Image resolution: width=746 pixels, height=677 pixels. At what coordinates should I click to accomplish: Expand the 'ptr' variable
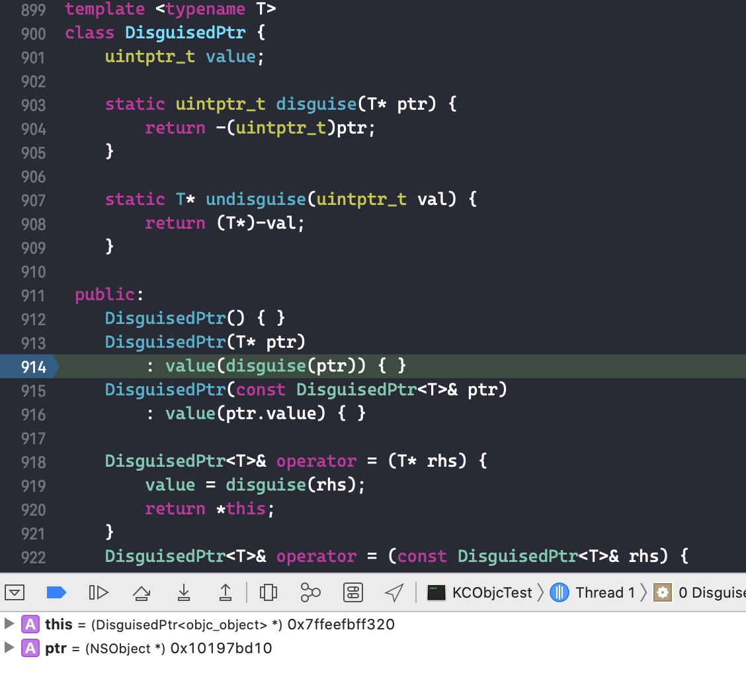(9, 647)
